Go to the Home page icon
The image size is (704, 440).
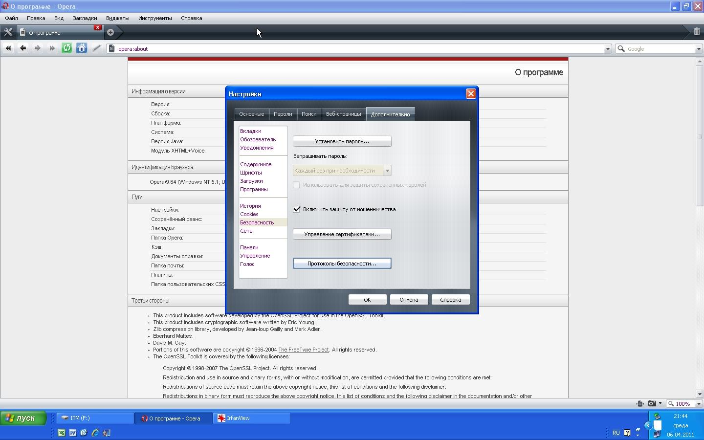point(82,48)
